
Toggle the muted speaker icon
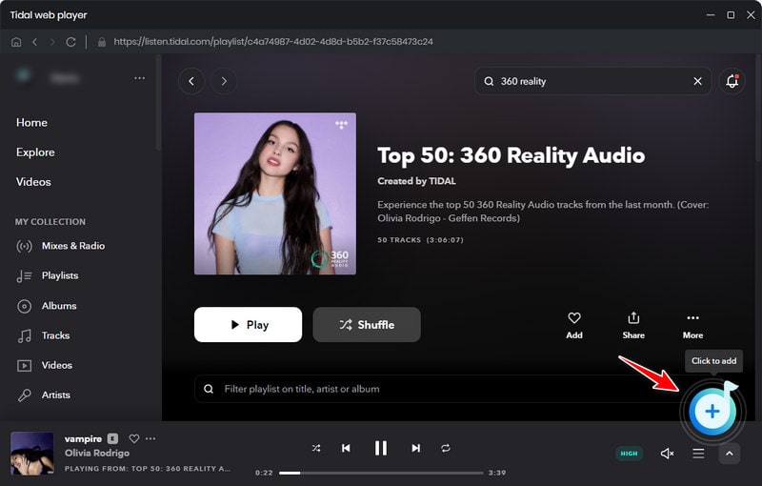(668, 454)
